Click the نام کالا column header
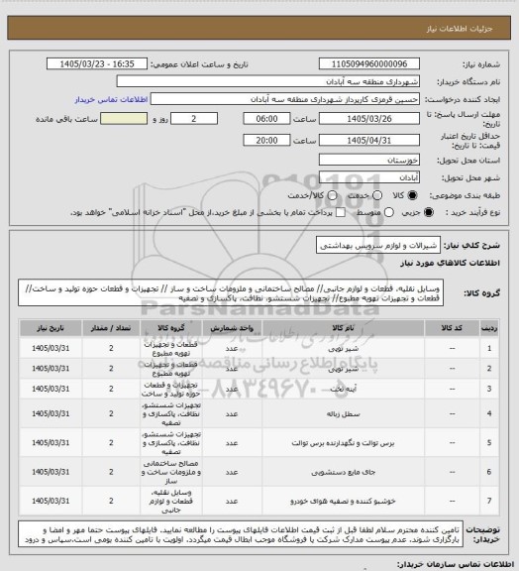The image size is (519, 571). [343, 328]
